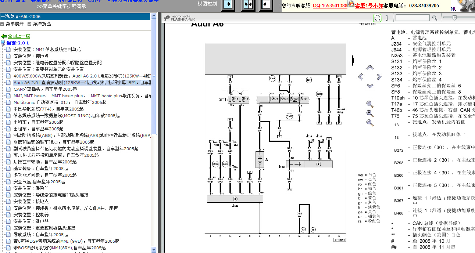Select the 一汽奥迪-A6L-2006 header bar
The width and height of the screenshot is (475, 253).
75,17
